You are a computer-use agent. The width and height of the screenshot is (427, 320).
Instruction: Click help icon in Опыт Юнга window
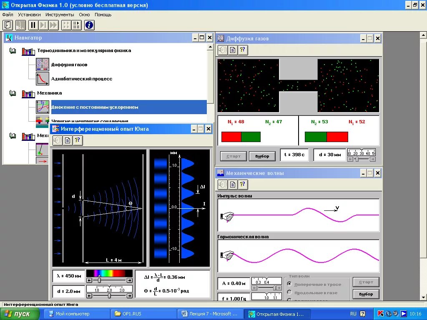[x=78, y=140]
